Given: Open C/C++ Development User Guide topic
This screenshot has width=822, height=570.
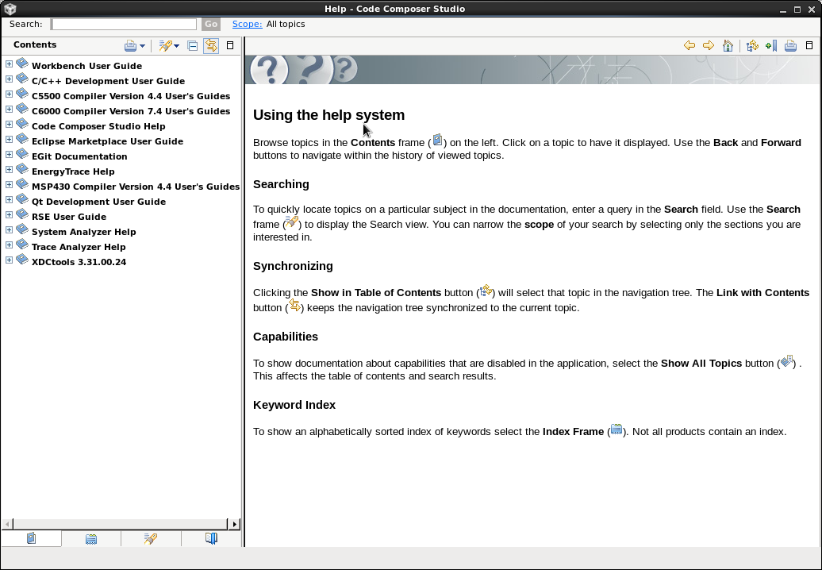Looking at the screenshot, I should click(109, 81).
